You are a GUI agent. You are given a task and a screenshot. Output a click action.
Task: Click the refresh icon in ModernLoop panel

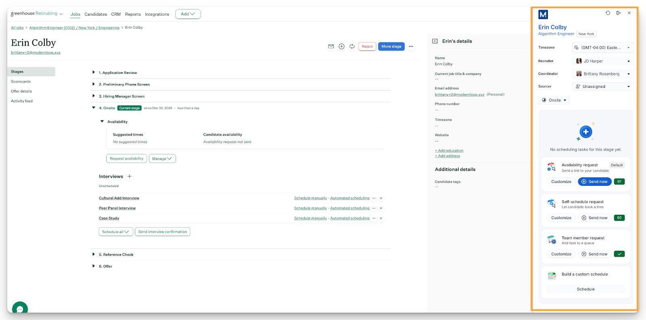pos(608,13)
